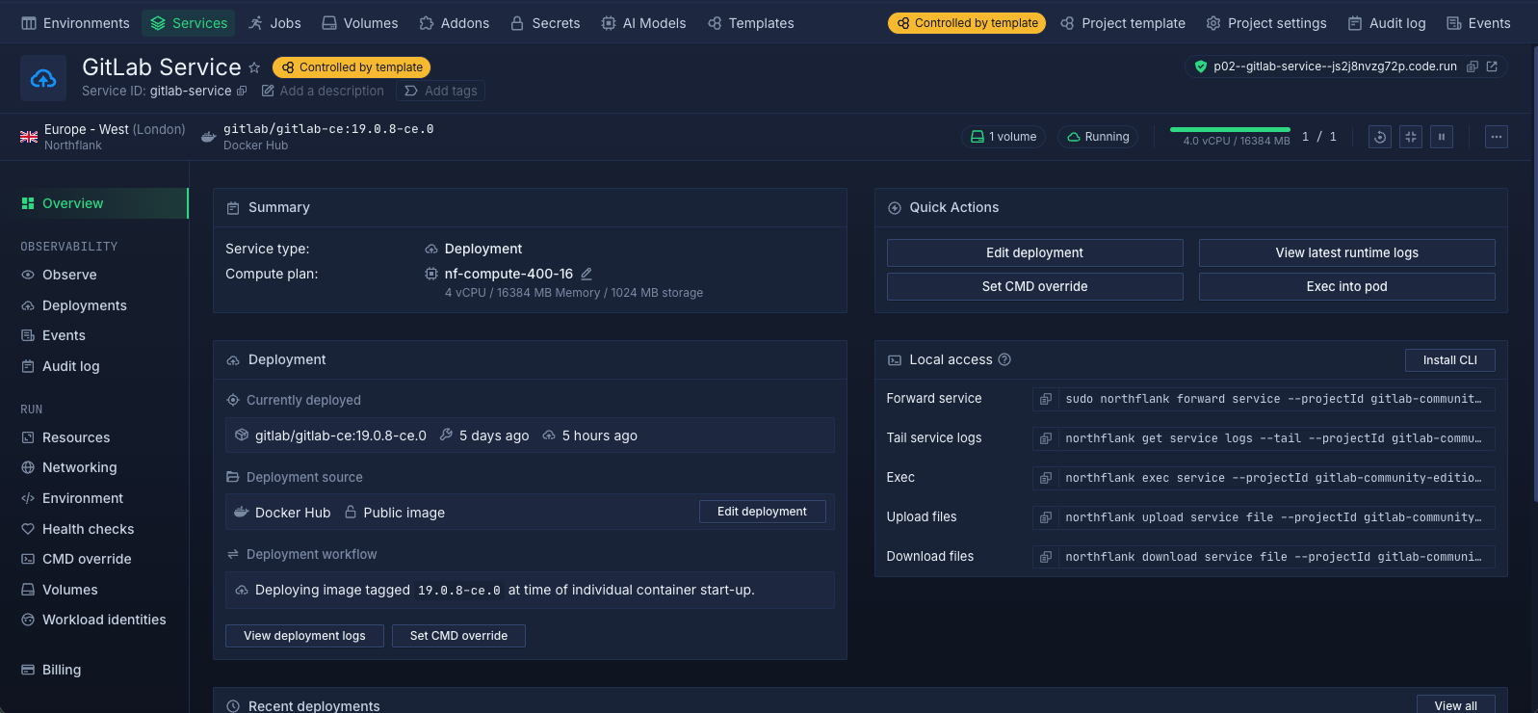Open the Addons tab
Viewport: 1538px width, 713px height.
455,23
